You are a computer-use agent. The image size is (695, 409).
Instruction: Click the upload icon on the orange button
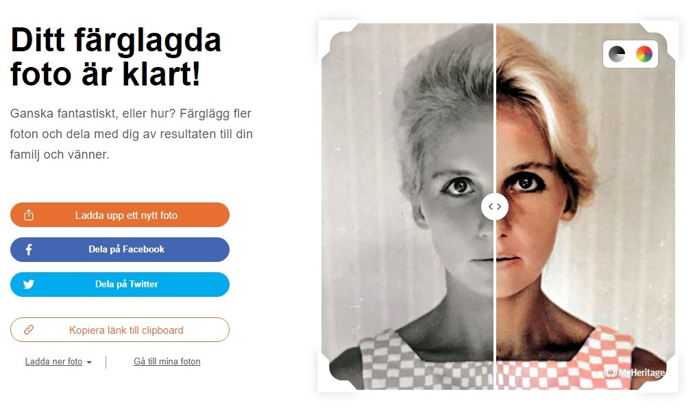point(29,215)
